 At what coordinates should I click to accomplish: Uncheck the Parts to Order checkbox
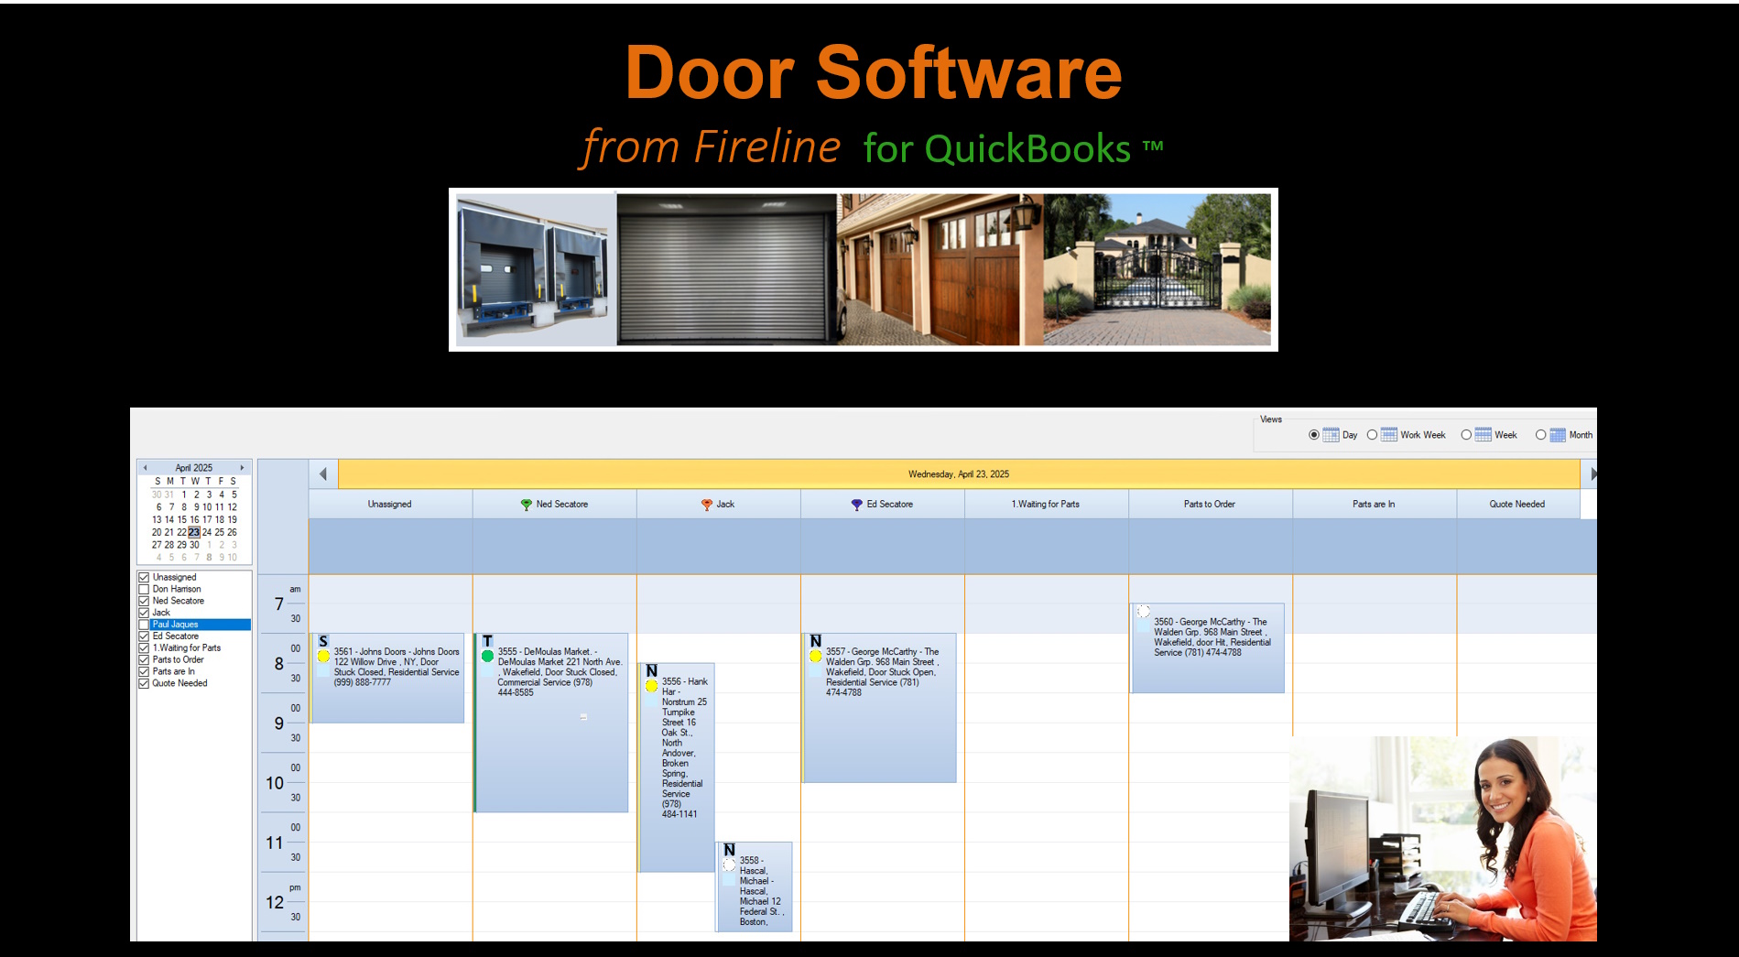coord(144,659)
